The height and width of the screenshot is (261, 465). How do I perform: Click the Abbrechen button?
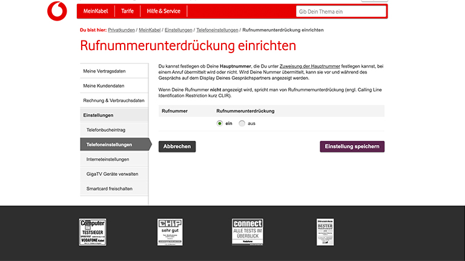(x=177, y=146)
